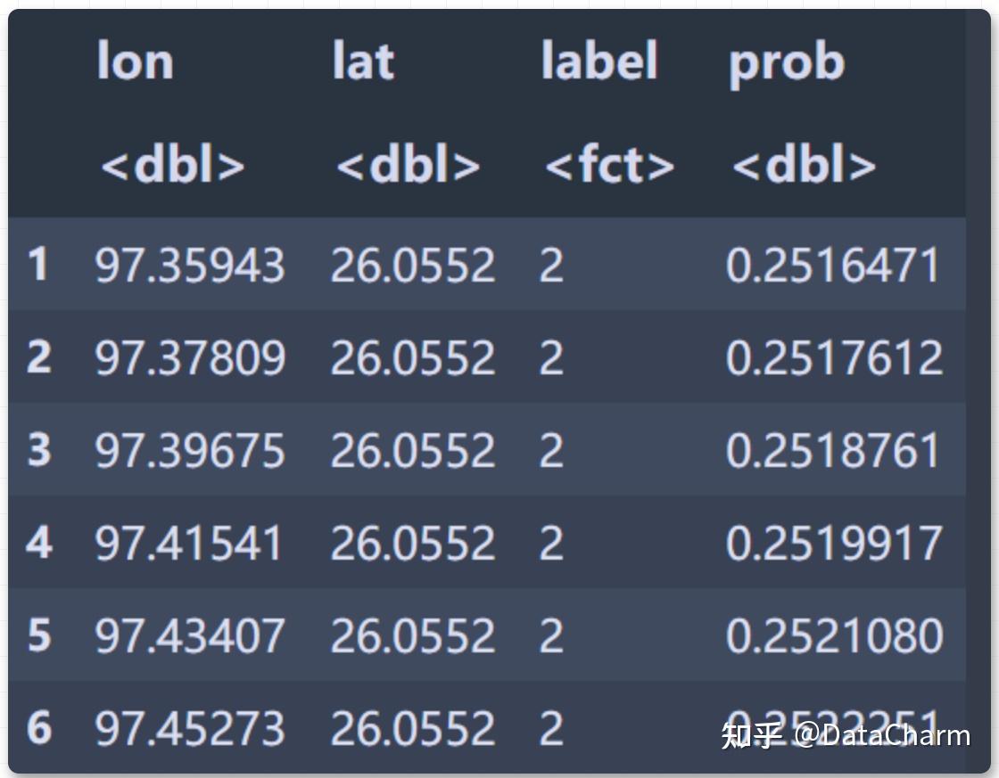Click the lon column header
999x778 pixels.
(135, 61)
